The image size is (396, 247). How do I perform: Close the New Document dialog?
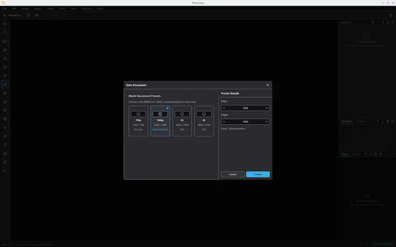click(268, 85)
